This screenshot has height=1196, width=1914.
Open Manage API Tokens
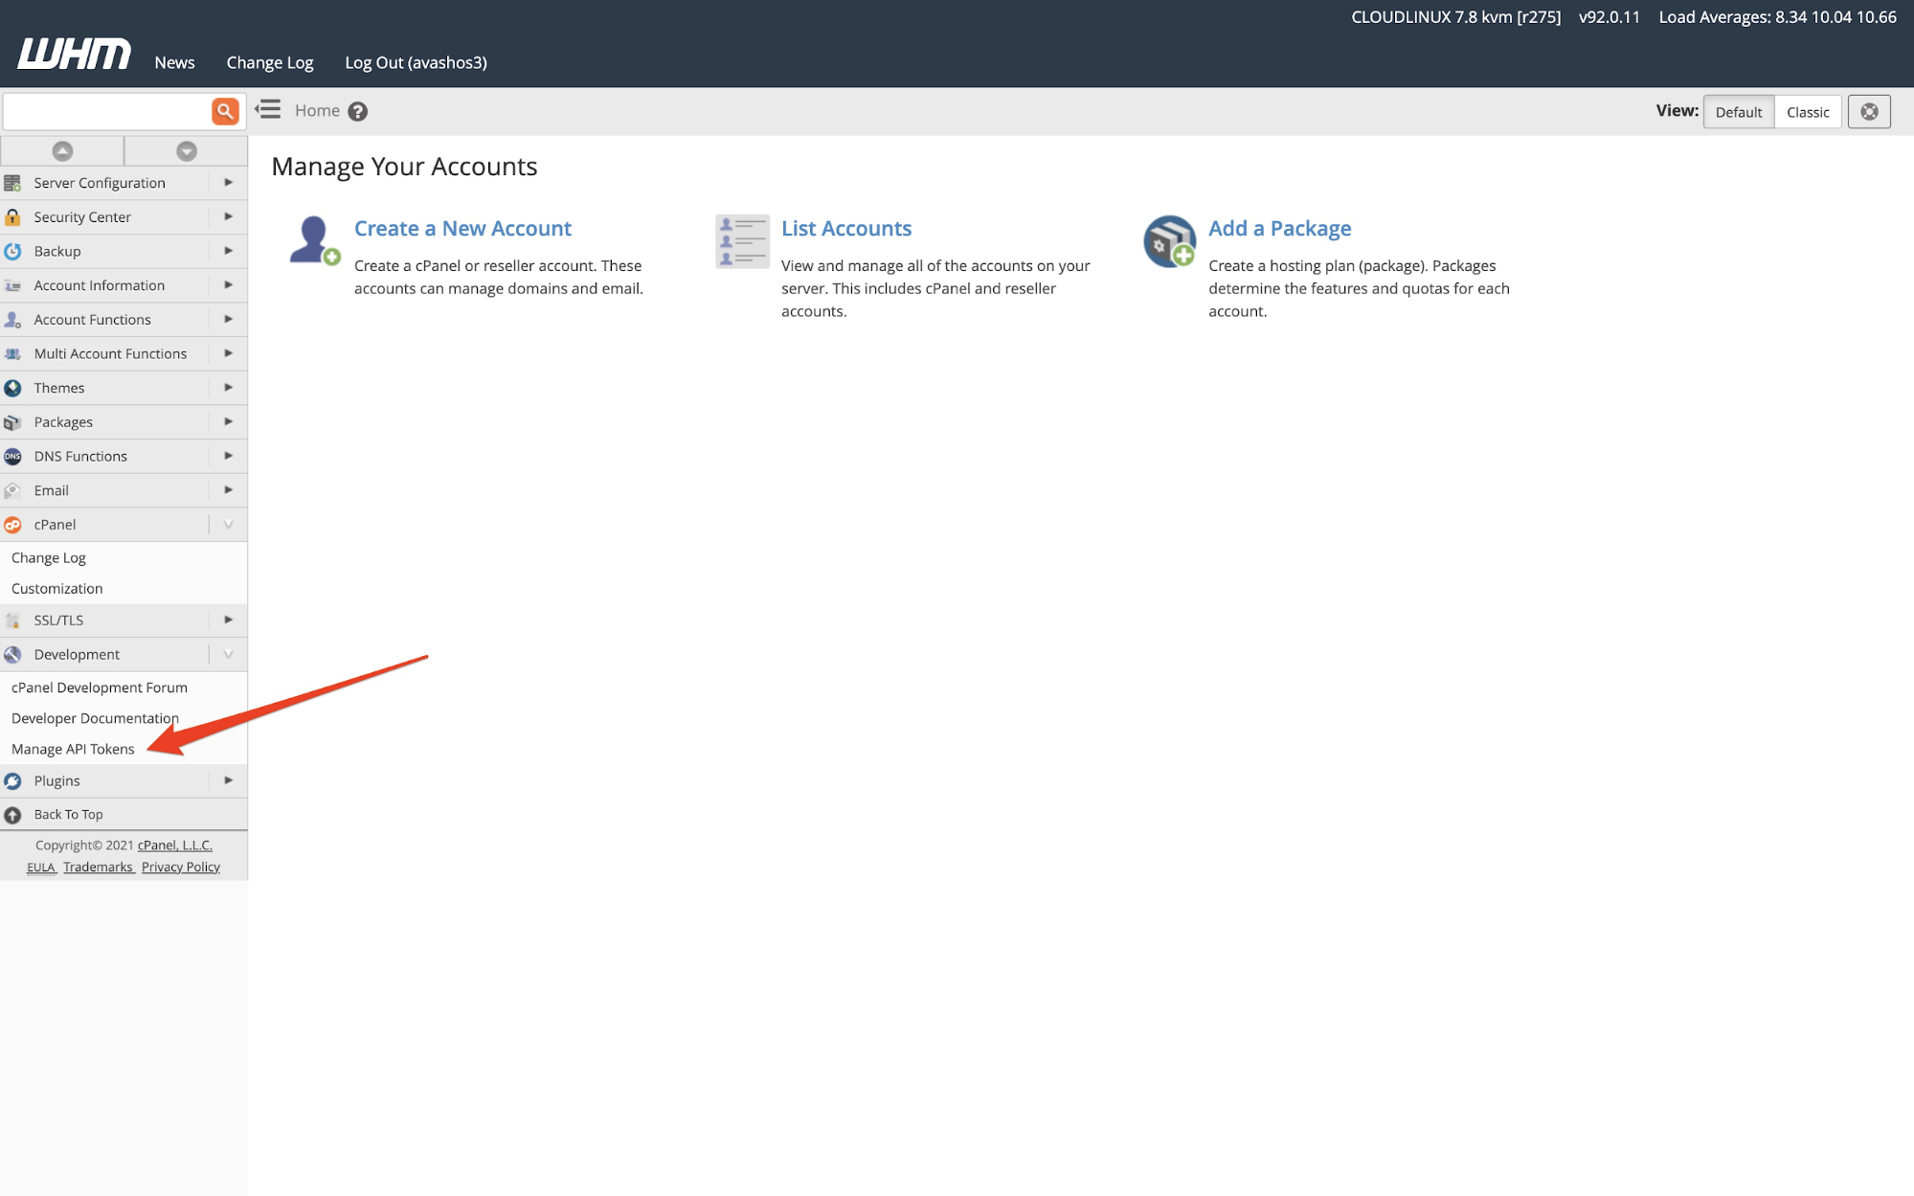tap(73, 749)
